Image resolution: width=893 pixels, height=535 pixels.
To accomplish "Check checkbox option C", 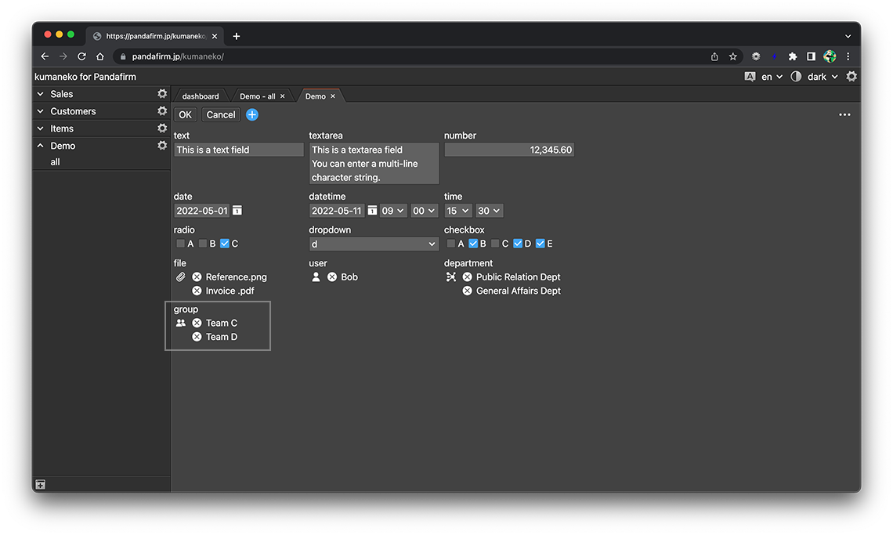I will click(x=495, y=244).
